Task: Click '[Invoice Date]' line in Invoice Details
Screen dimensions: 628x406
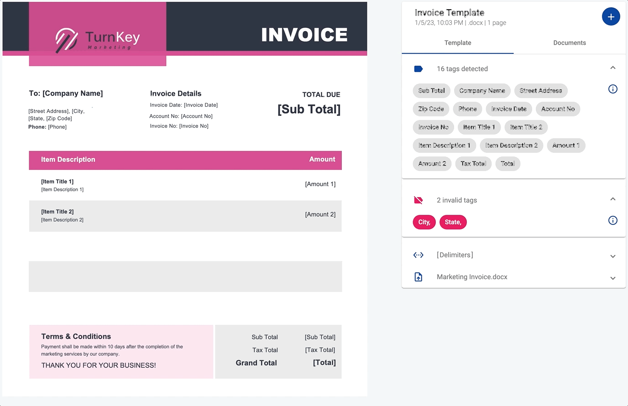Action: (x=184, y=105)
